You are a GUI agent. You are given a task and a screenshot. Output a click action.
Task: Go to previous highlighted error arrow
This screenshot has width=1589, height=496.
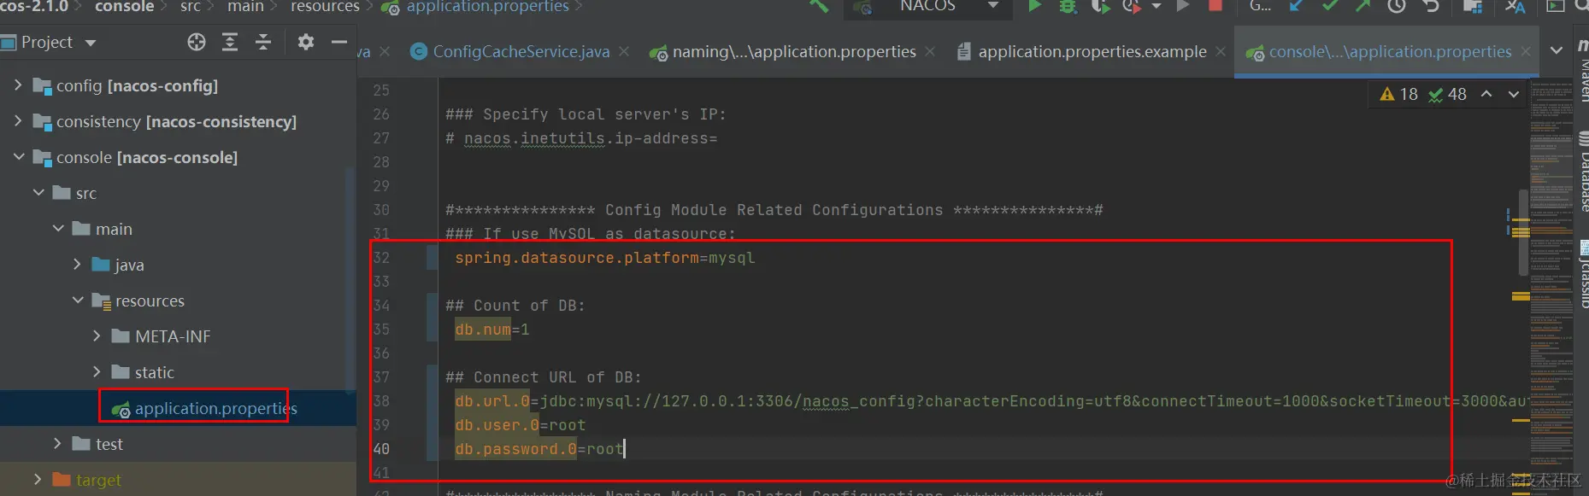tap(1486, 94)
